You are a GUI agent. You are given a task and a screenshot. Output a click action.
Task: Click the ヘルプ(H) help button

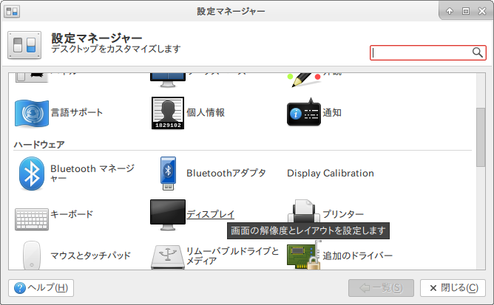tap(41, 288)
